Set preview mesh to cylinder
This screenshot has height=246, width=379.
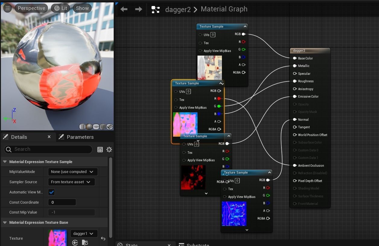point(82,127)
